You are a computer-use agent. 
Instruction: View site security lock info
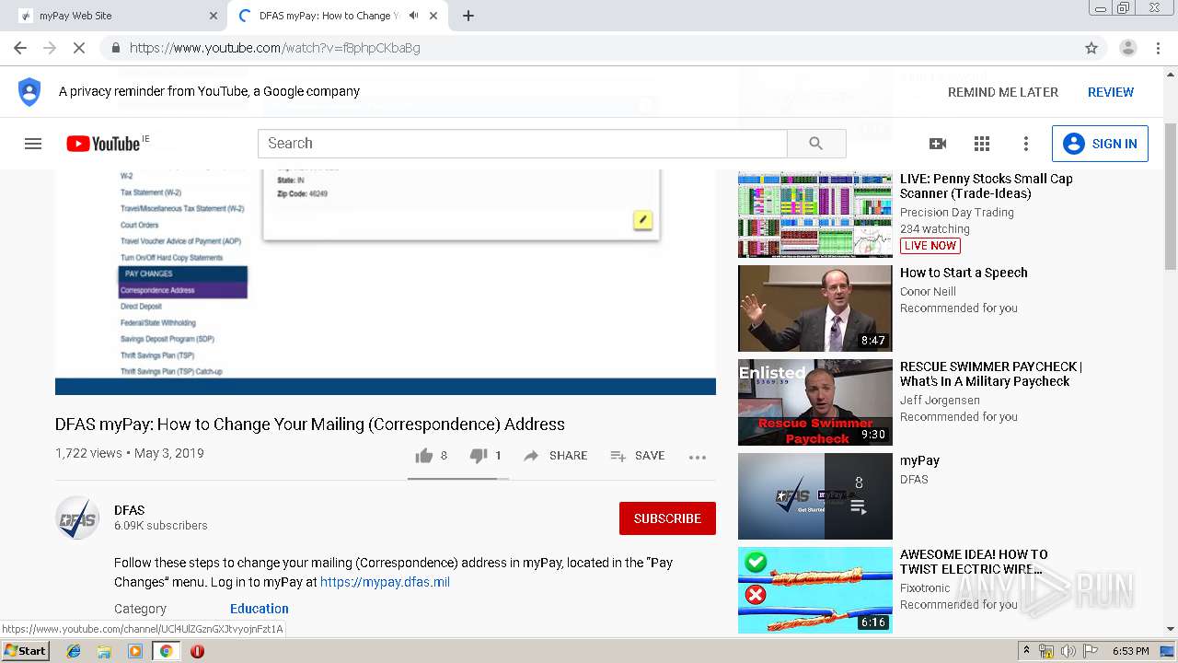115,48
